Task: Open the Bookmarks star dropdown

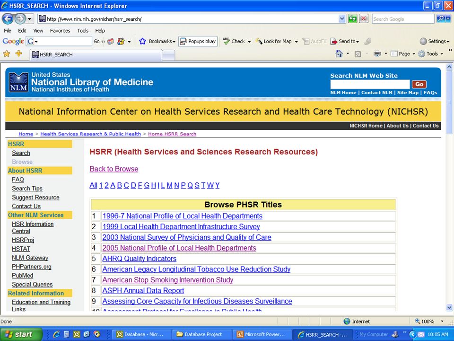Action: coord(157,42)
